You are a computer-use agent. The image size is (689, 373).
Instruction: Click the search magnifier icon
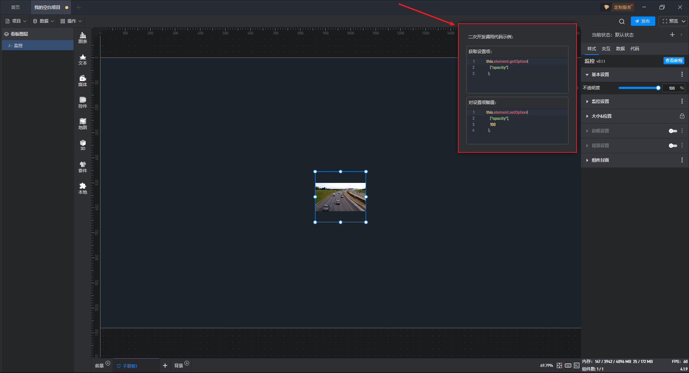[x=622, y=22]
